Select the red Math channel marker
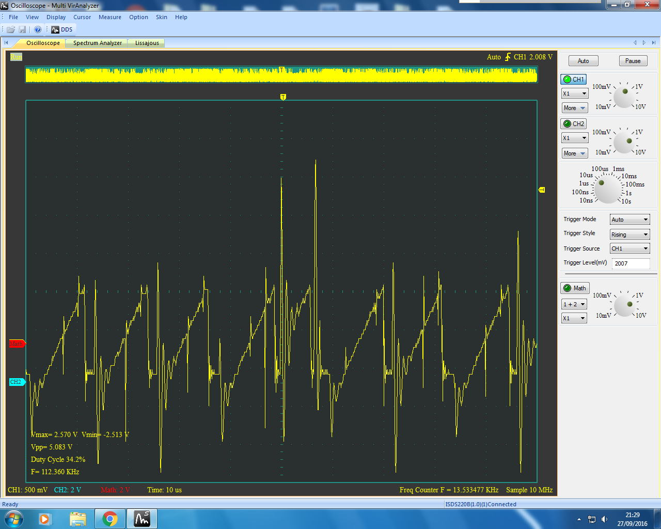The height and width of the screenshot is (529, 661). pos(17,344)
